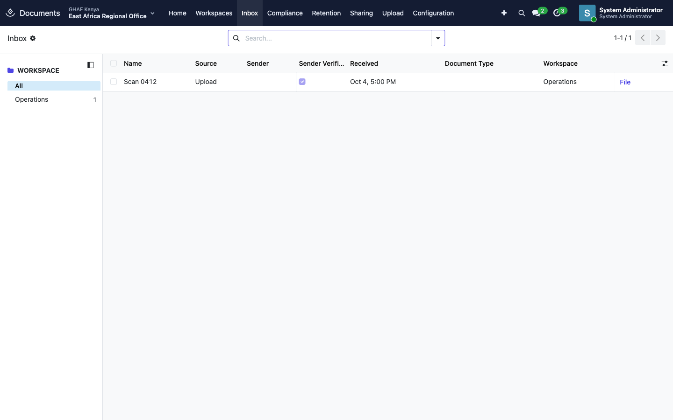
Task: Open the chat messages icon
Action: click(x=536, y=13)
